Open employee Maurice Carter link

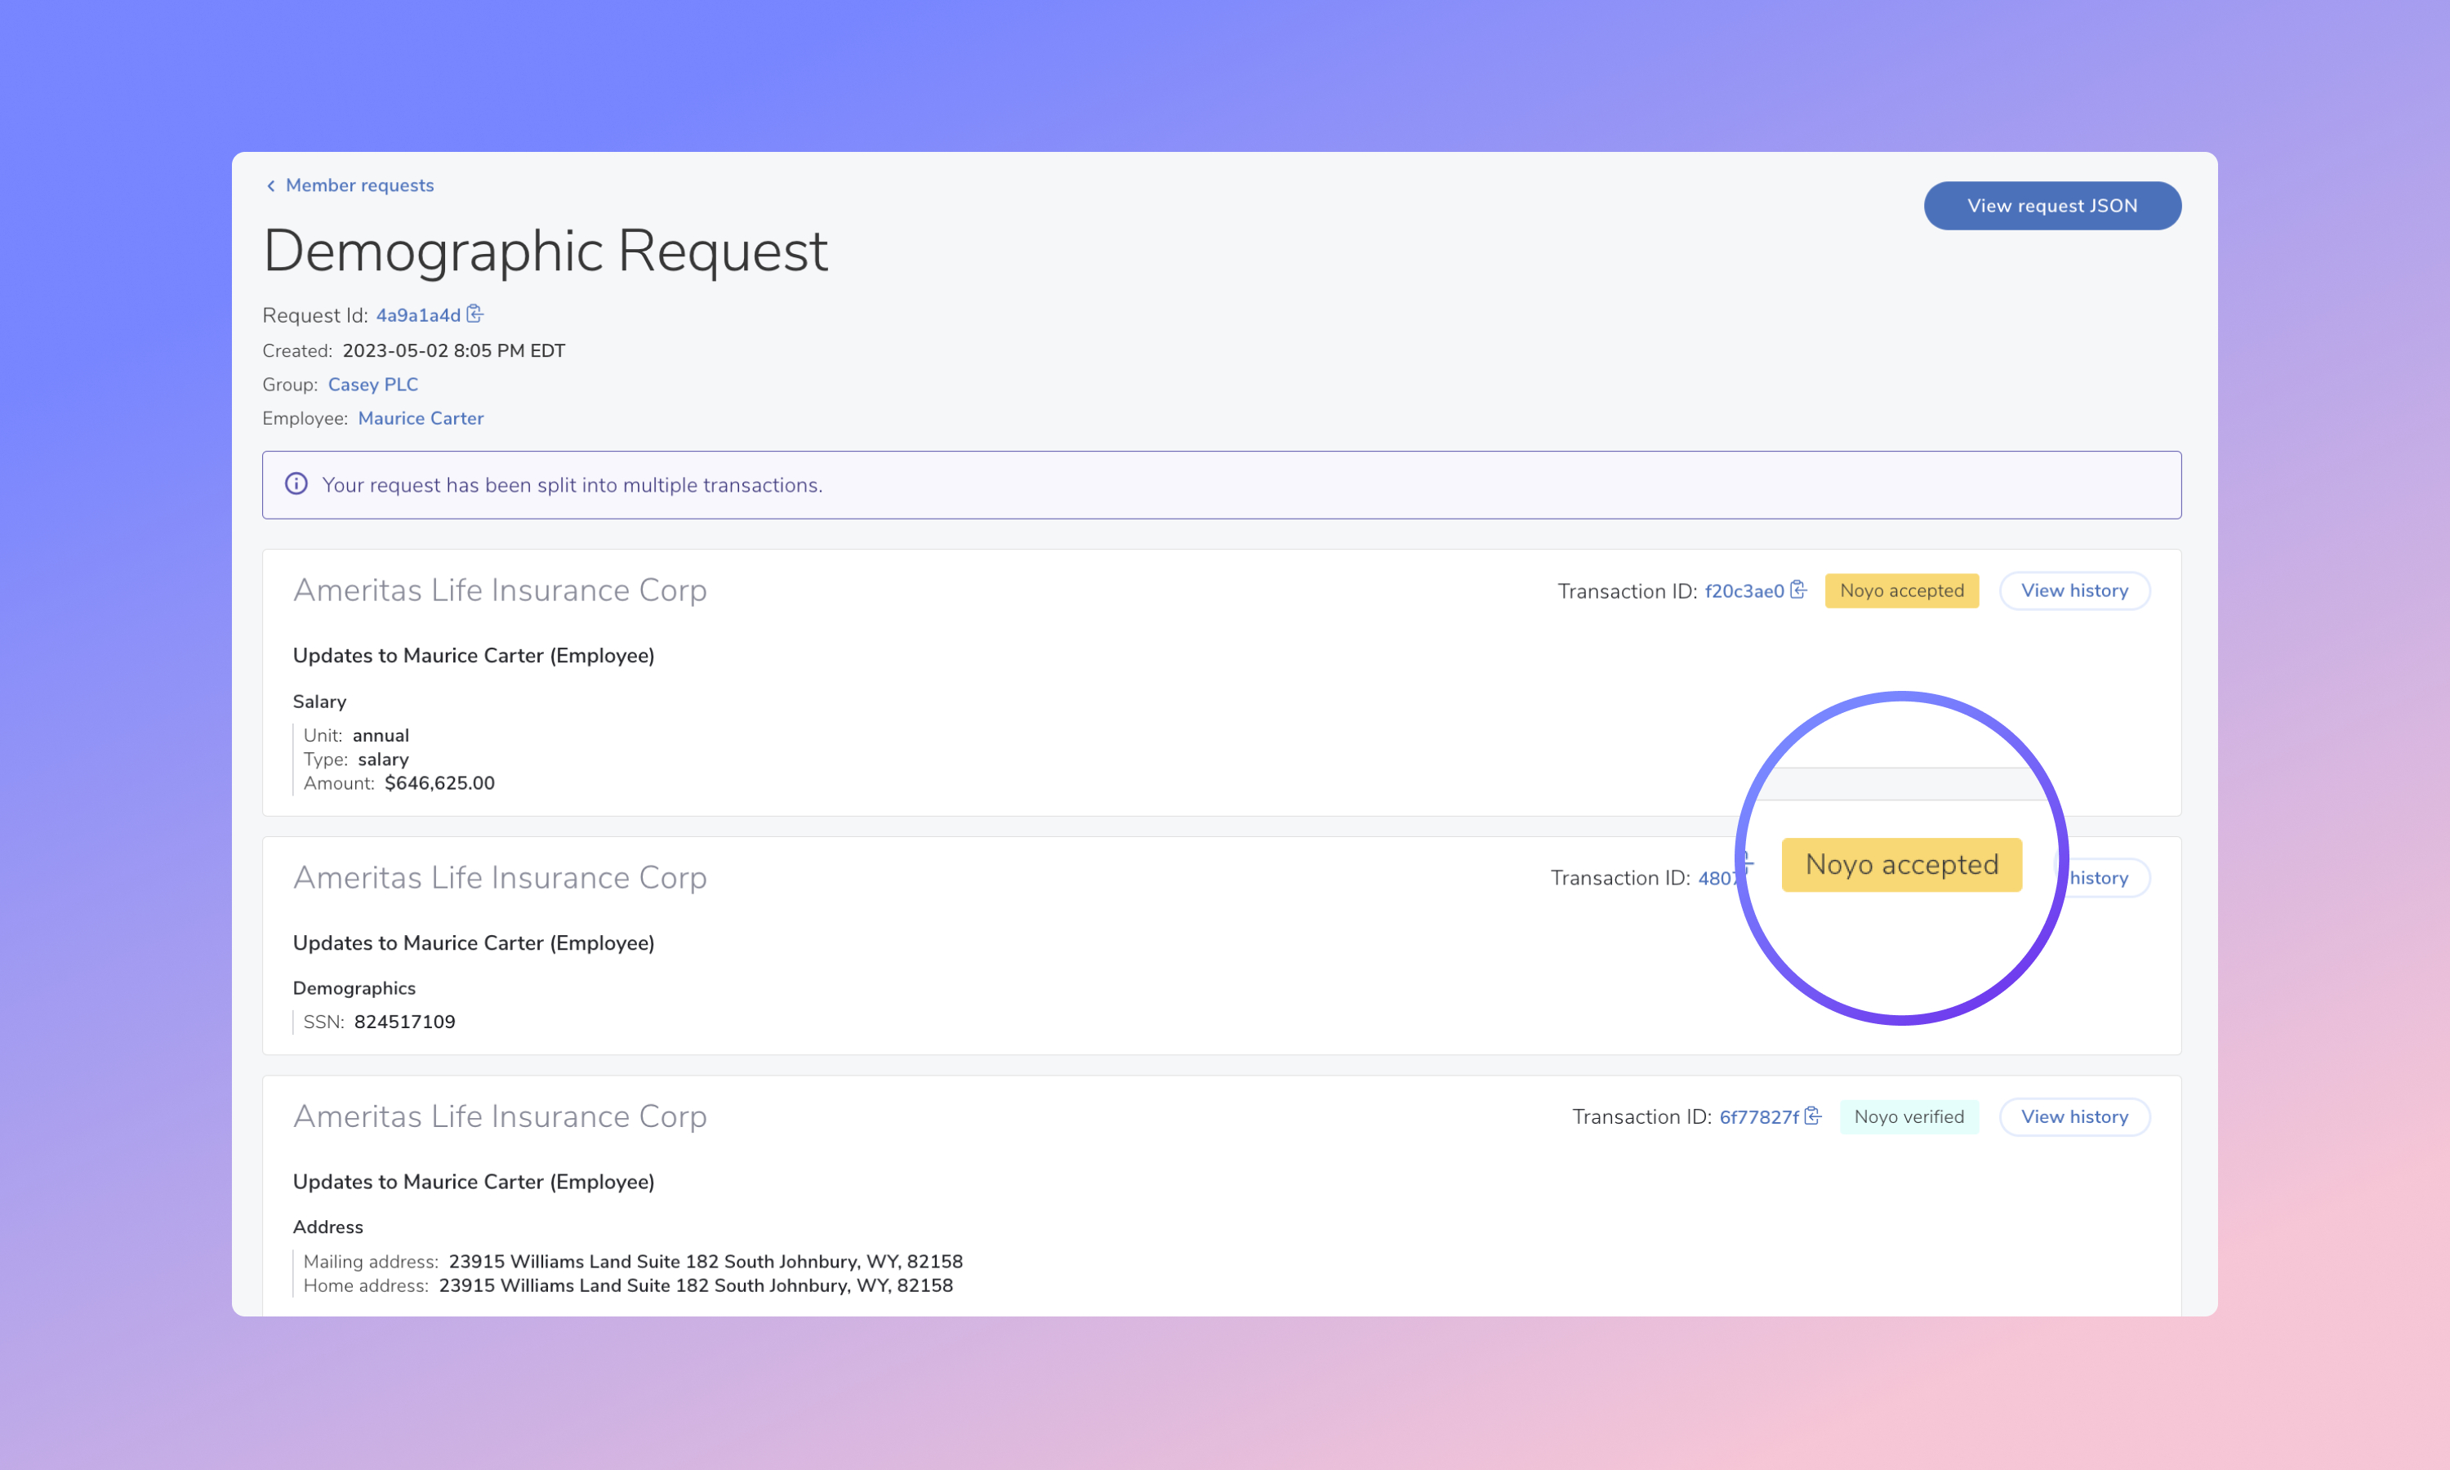click(x=421, y=418)
